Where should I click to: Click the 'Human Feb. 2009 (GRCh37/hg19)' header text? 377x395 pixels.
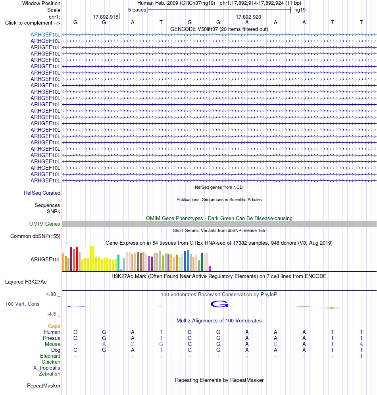pos(176,3)
